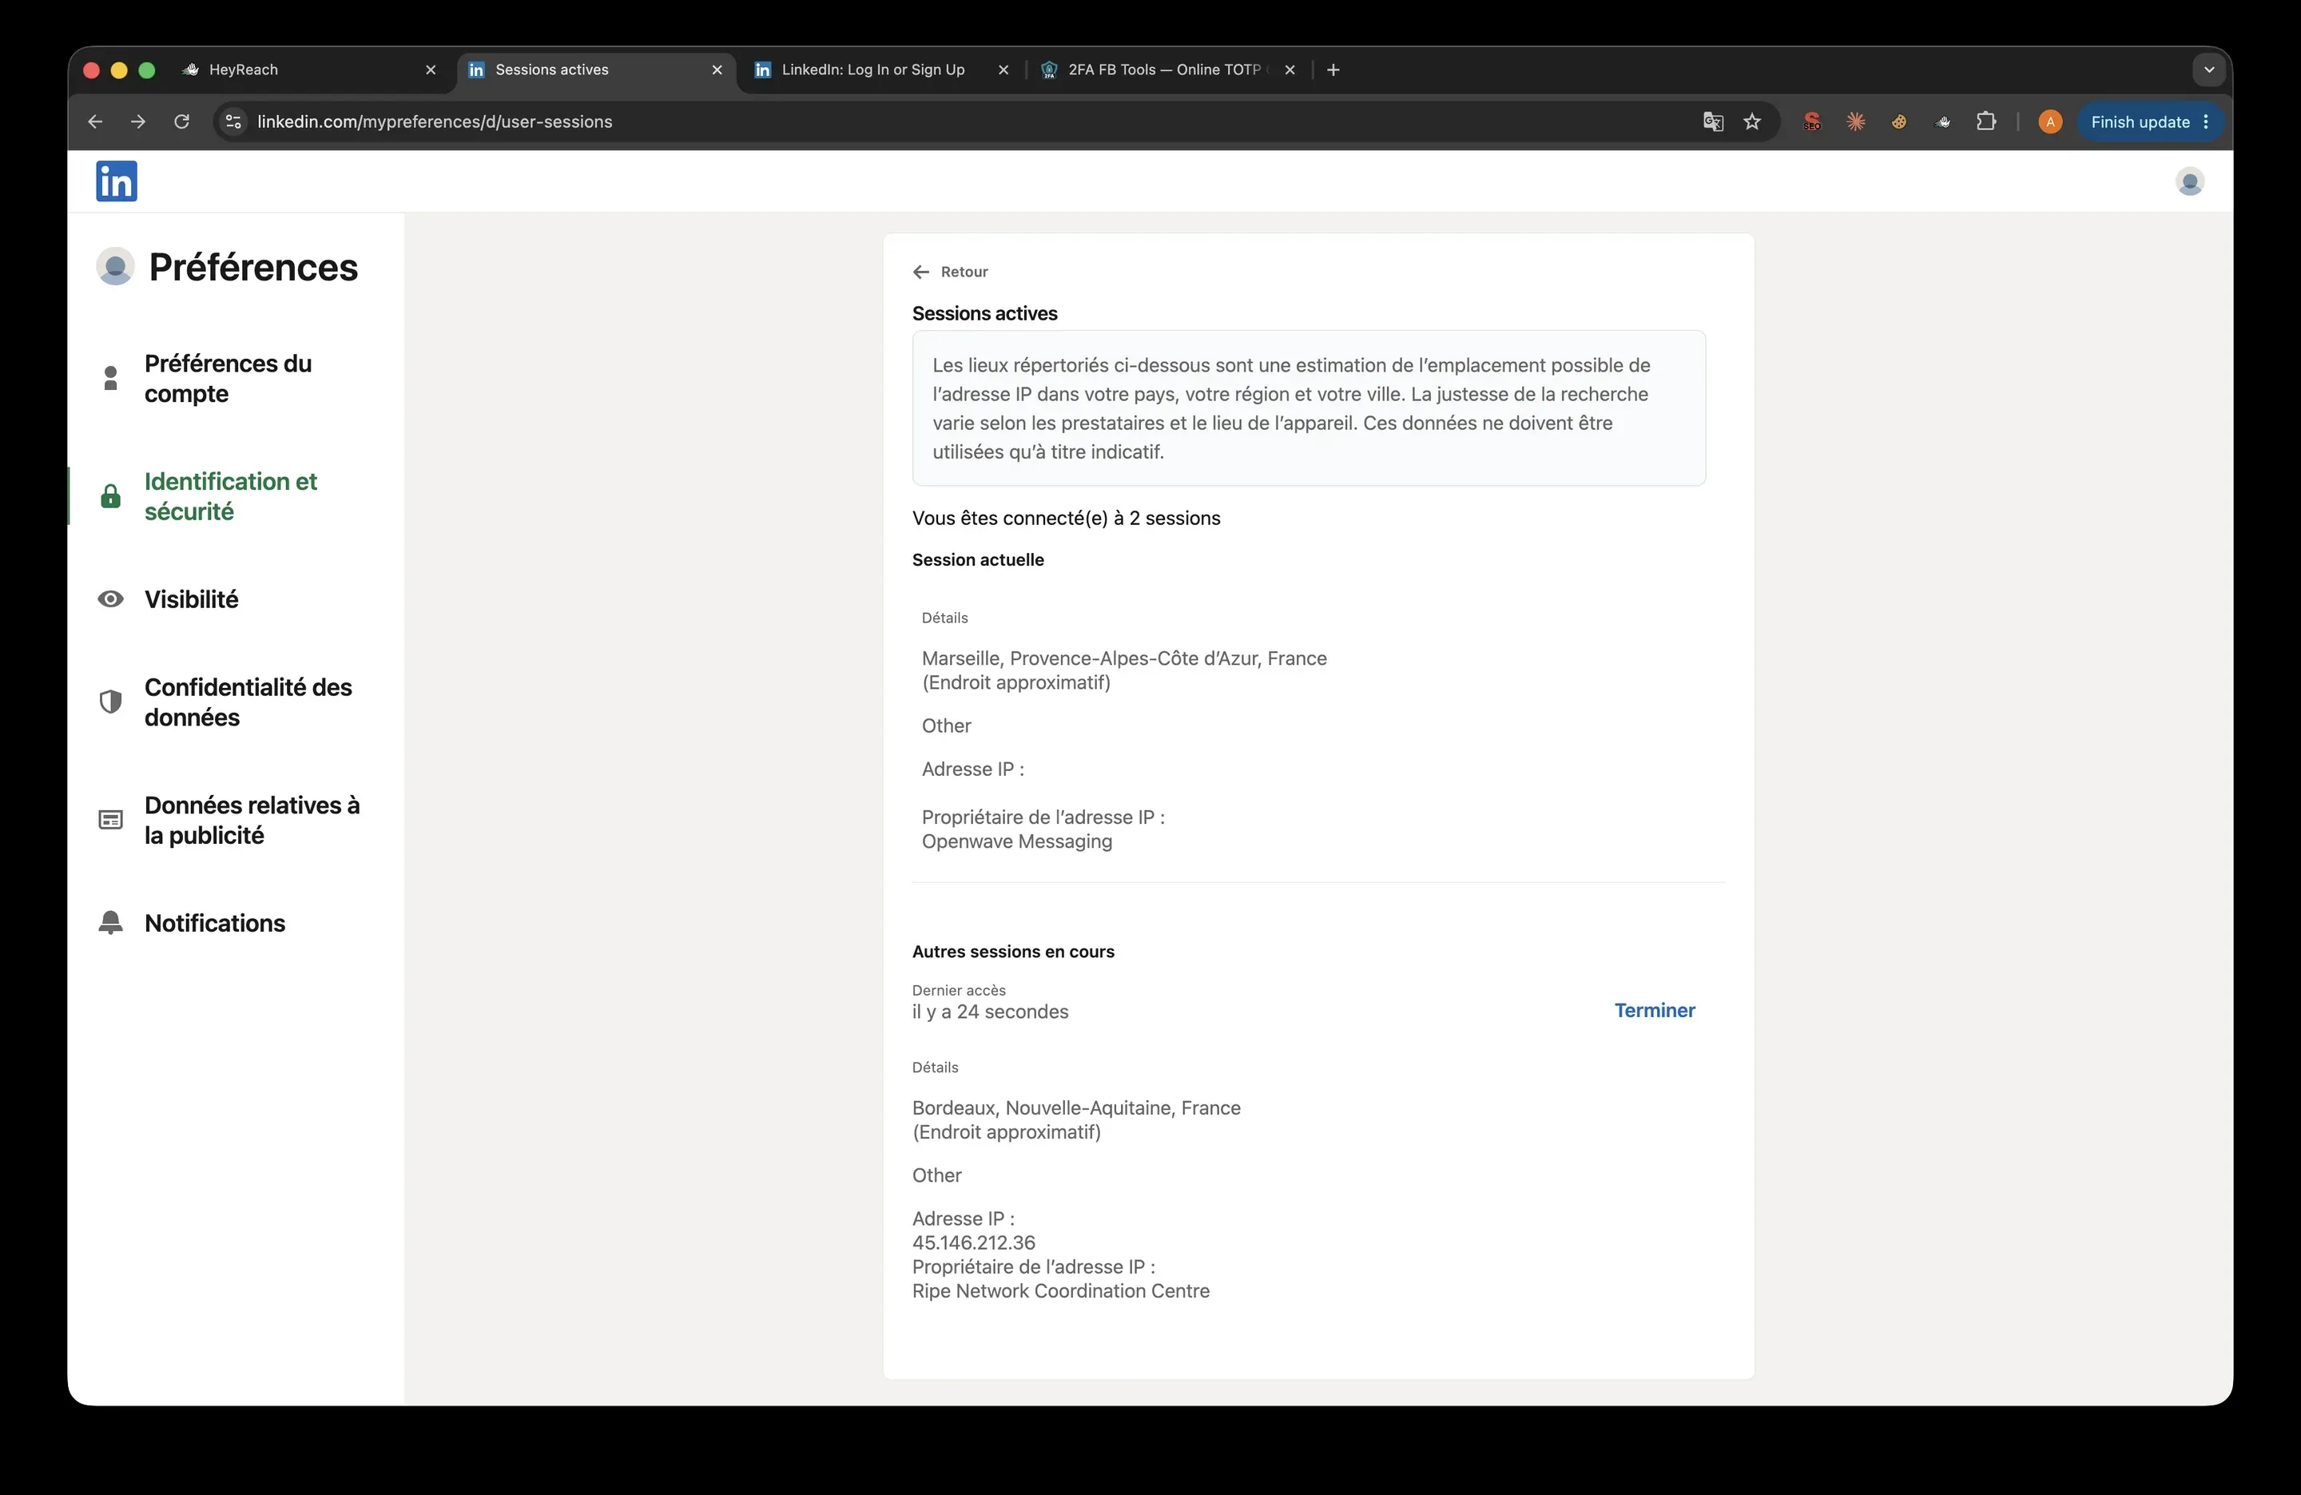
Task: Click the IP address 45.146.212.36
Action: click(974, 1243)
